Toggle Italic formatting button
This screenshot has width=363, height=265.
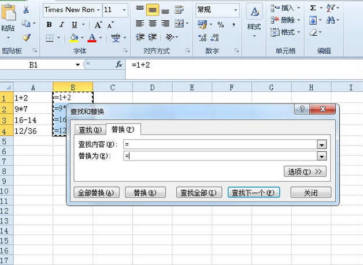click(x=62, y=25)
